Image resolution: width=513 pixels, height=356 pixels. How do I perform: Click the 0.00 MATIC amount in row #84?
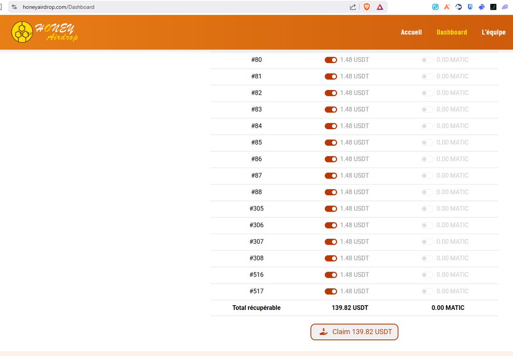coord(452,126)
